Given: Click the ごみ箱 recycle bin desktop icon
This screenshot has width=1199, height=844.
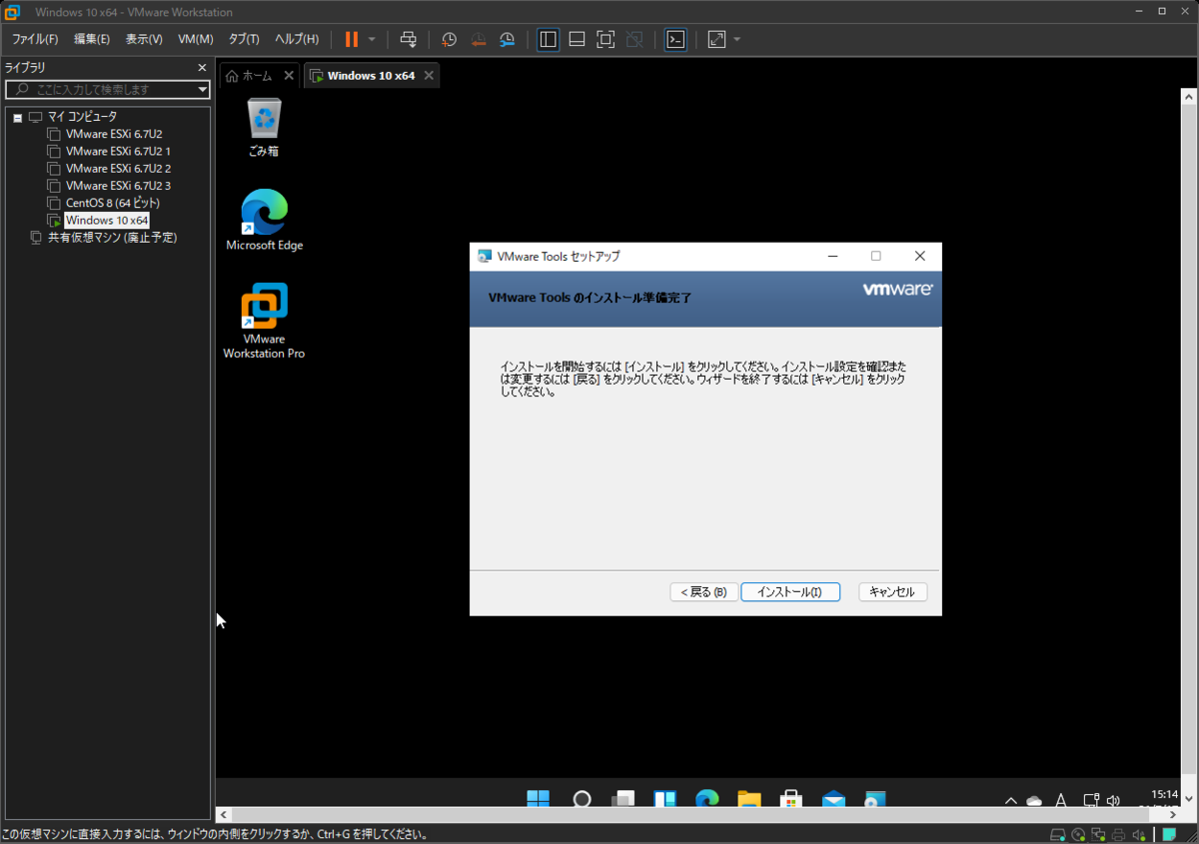Looking at the screenshot, I should [264, 128].
